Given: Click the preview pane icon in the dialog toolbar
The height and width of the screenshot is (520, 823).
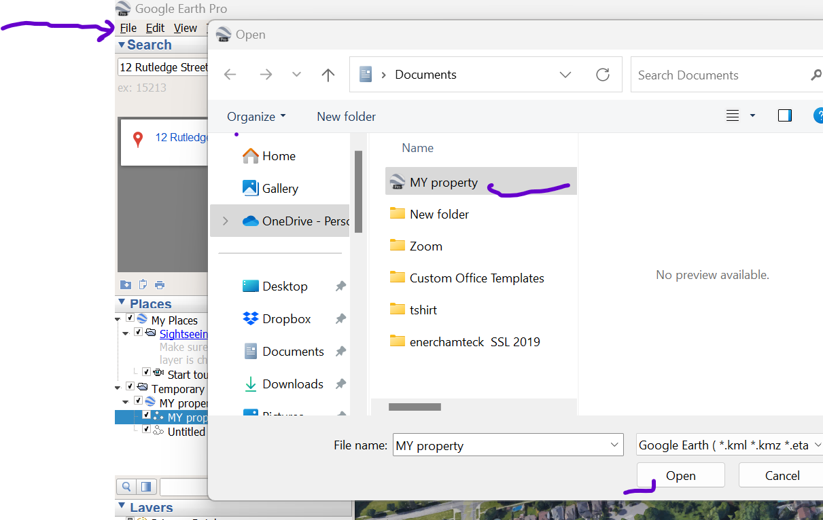Looking at the screenshot, I should click(784, 115).
